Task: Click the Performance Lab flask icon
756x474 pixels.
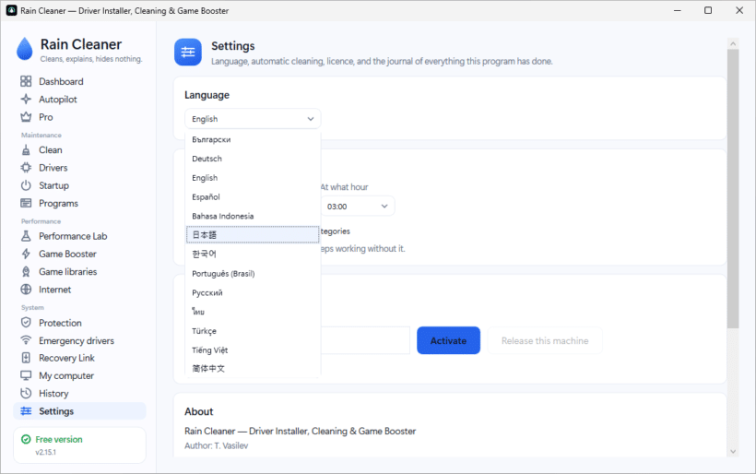Action: click(26, 236)
